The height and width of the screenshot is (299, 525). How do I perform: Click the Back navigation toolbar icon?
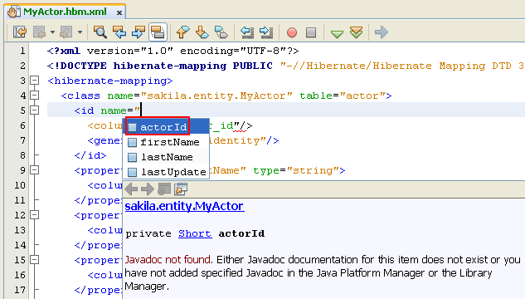point(40,32)
